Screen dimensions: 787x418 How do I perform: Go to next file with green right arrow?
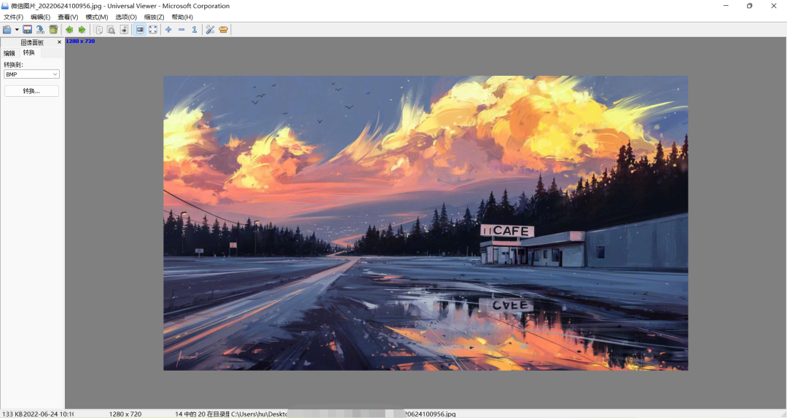click(x=82, y=30)
